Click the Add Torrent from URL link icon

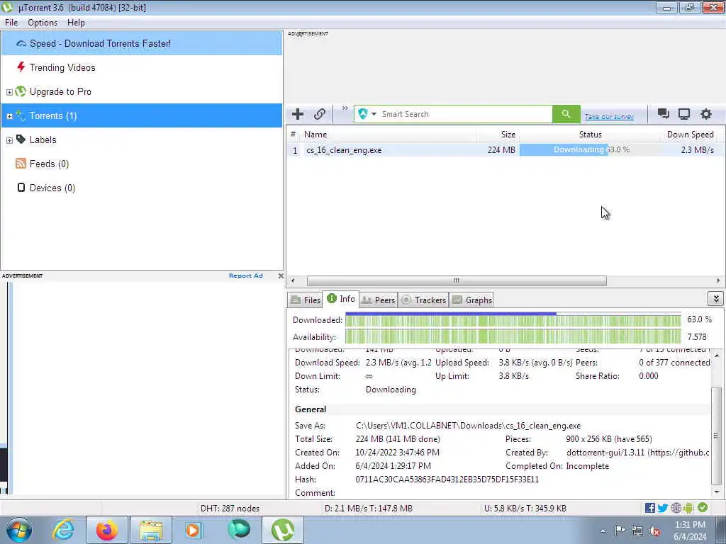click(x=320, y=114)
